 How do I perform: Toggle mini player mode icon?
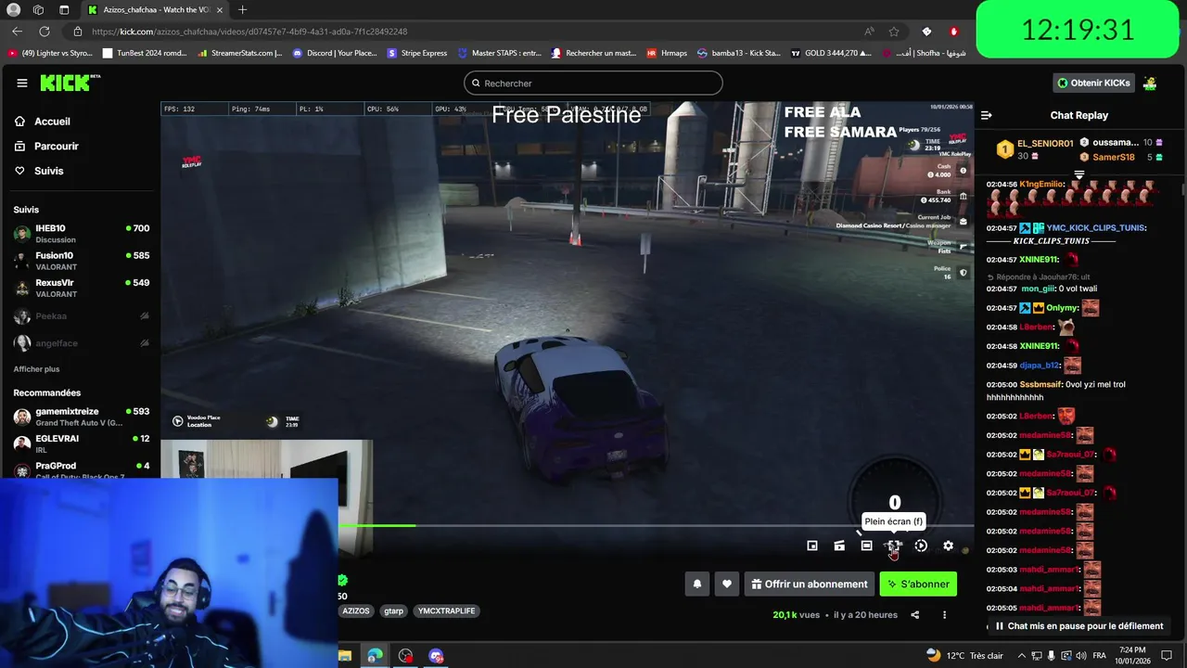(x=812, y=546)
